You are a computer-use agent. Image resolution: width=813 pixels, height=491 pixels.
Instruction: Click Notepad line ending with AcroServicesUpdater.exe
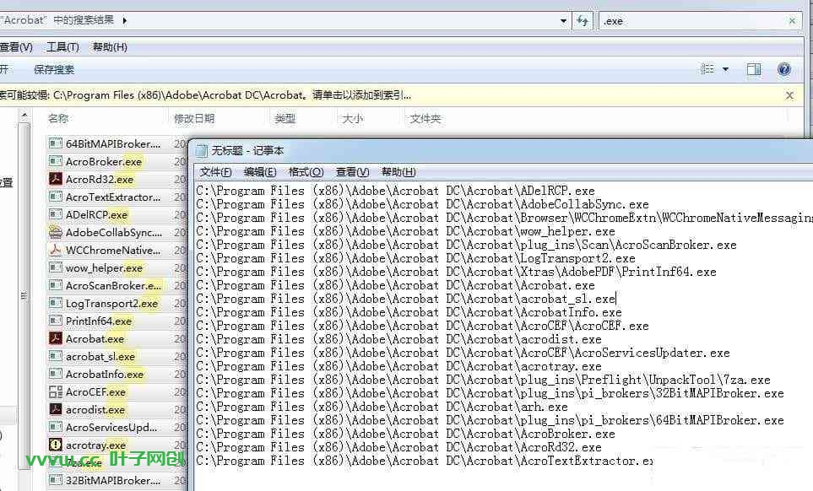coord(463,353)
